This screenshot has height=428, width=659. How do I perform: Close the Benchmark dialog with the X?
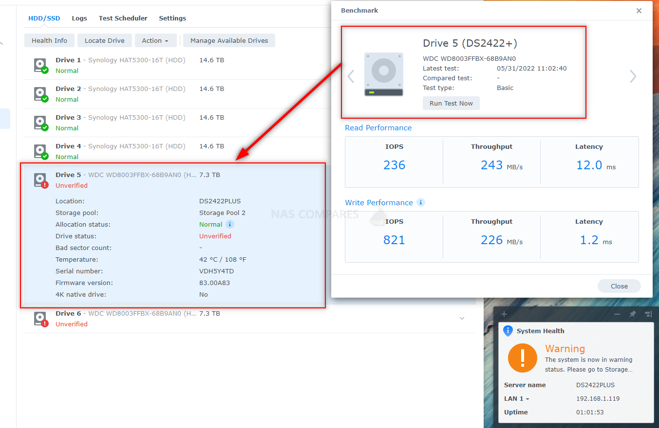[x=639, y=11]
